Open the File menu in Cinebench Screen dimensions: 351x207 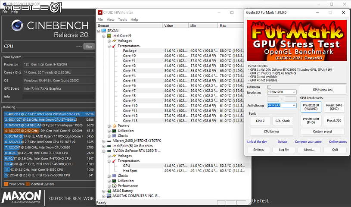[x=5, y=12]
